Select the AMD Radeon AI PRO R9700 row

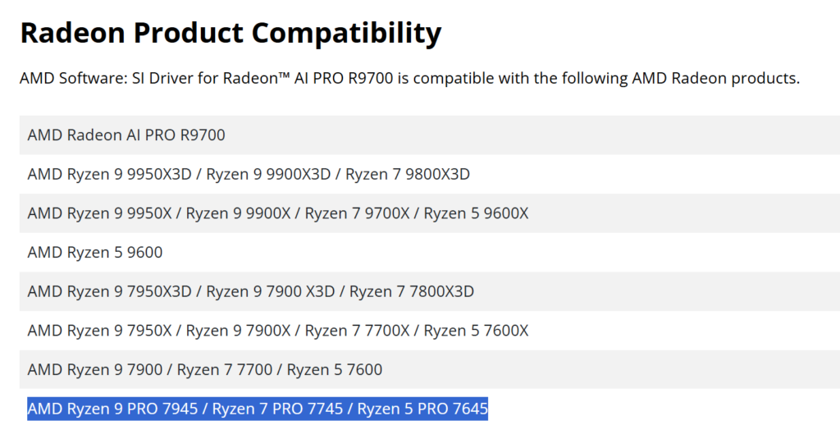[x=126, y=135]
